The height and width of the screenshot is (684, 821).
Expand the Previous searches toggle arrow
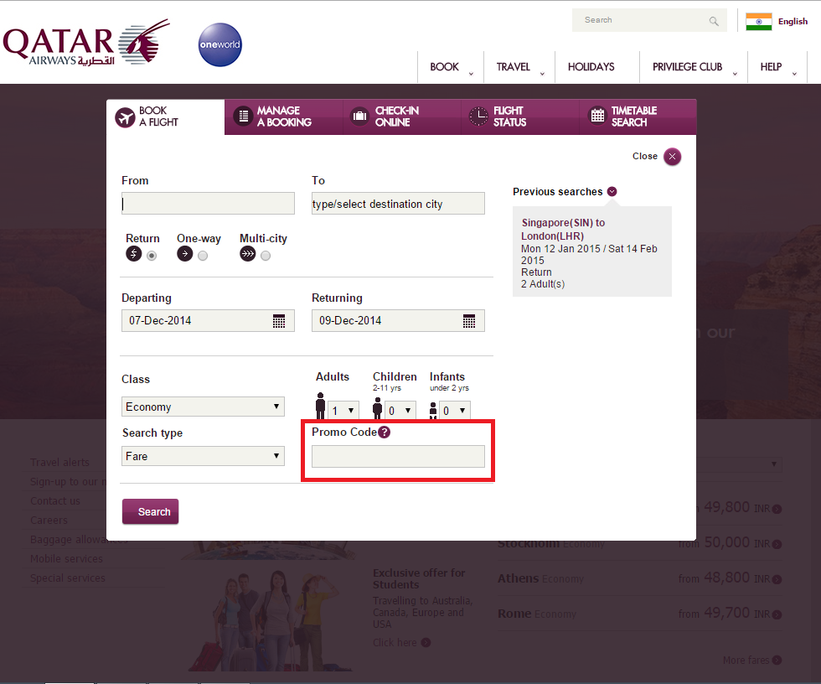pyautogui.click(x=612, y=192)
